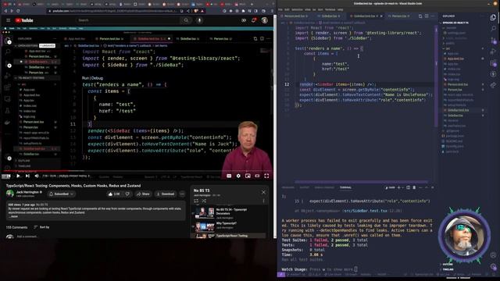Image resolution: width=500 pixels, height=281 pixels.
Task: Toggle loop playlist in No BS TS
Action: tap(196, 201)
